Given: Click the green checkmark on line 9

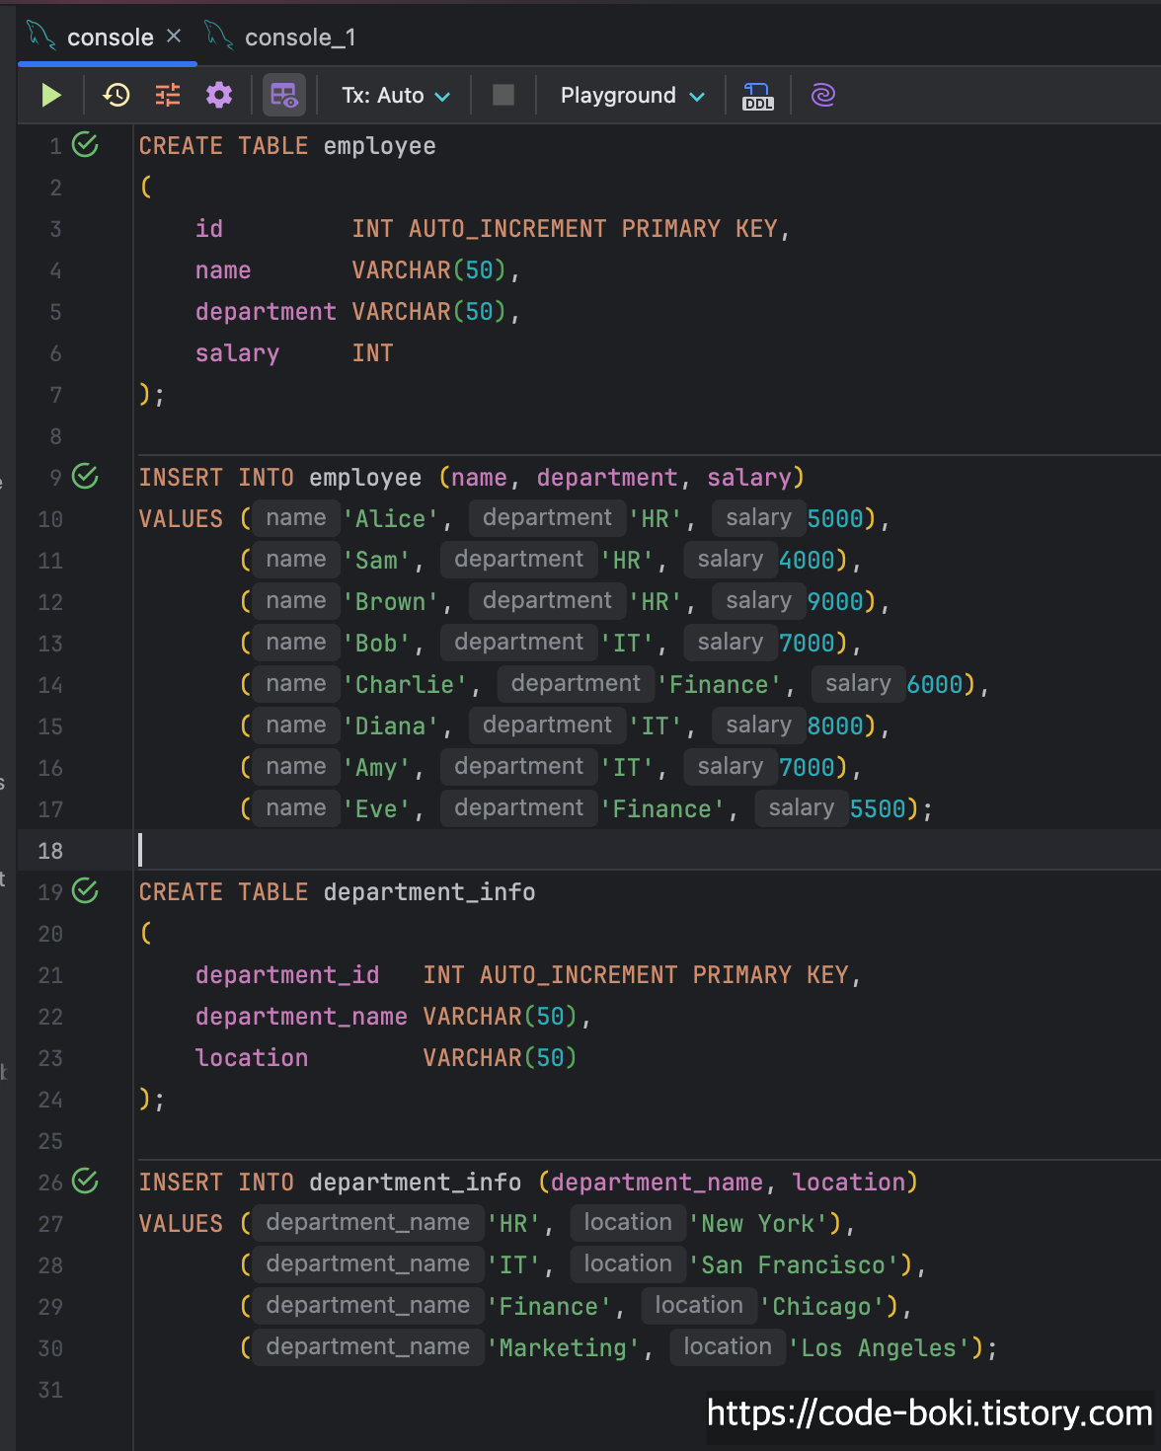Looking at the screenshot, I should 86,477.
